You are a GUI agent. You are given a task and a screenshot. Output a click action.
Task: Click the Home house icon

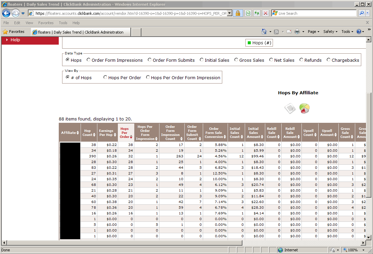tap(264, 32)
